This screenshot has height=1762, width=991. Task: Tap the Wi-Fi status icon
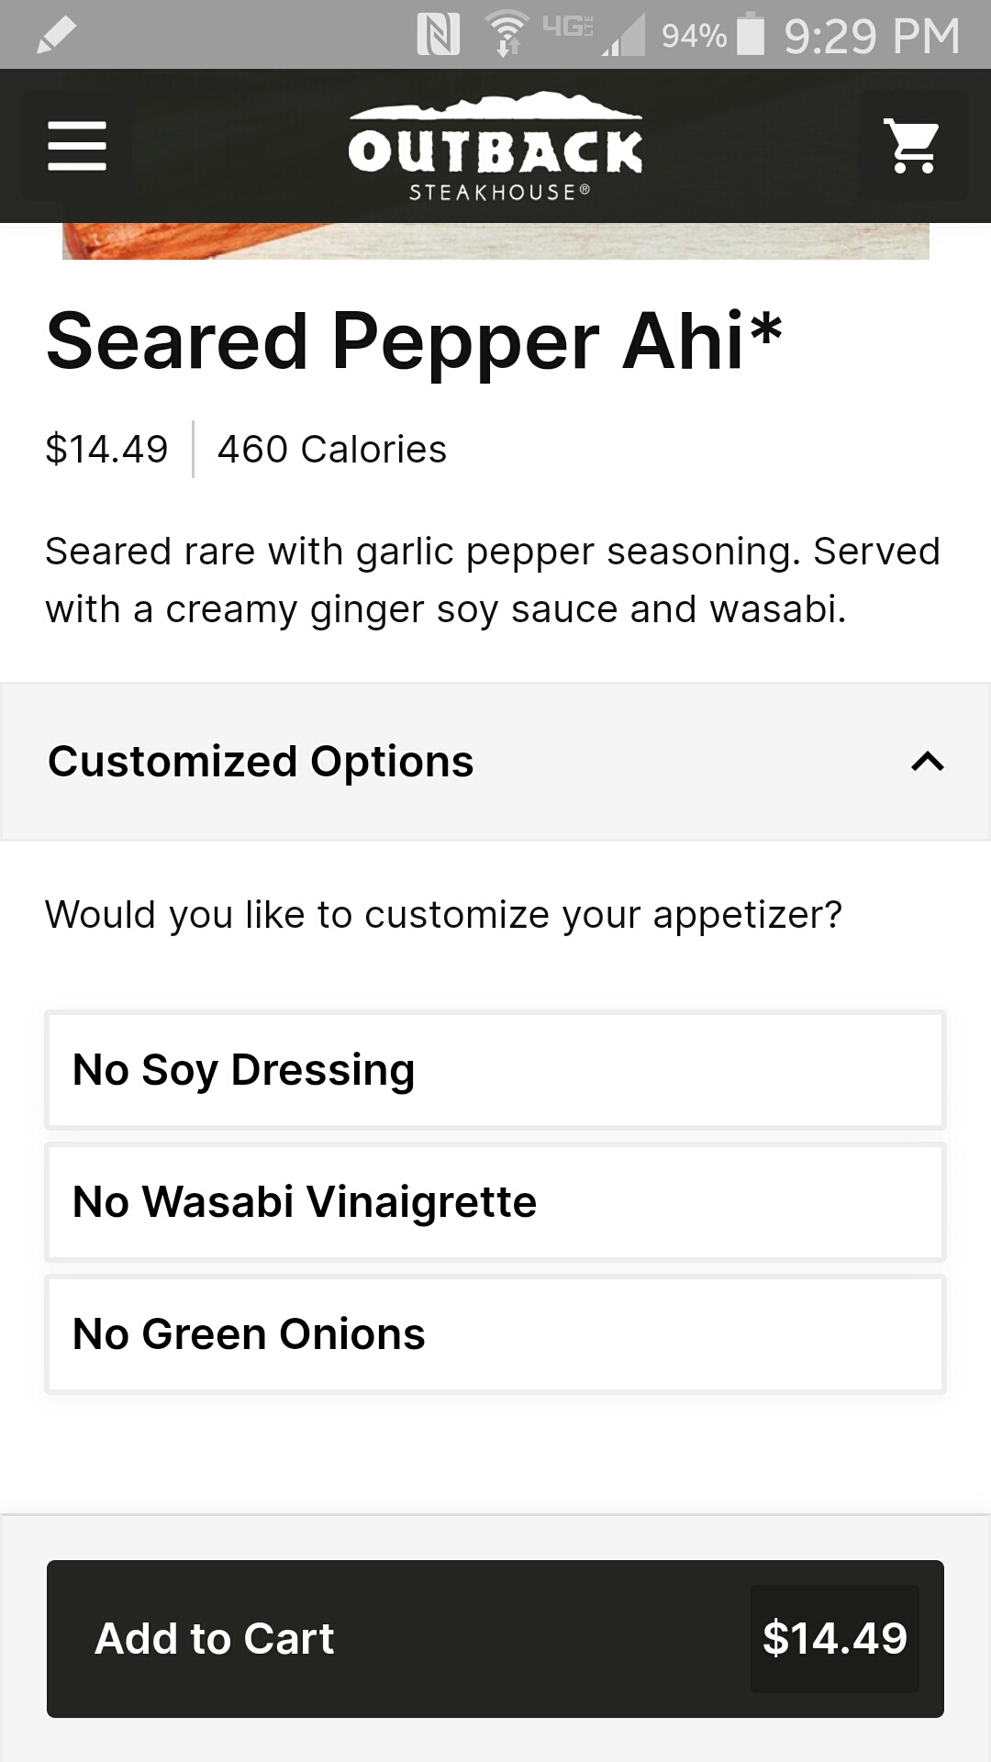pyautogui.click(x=507, y=35)
